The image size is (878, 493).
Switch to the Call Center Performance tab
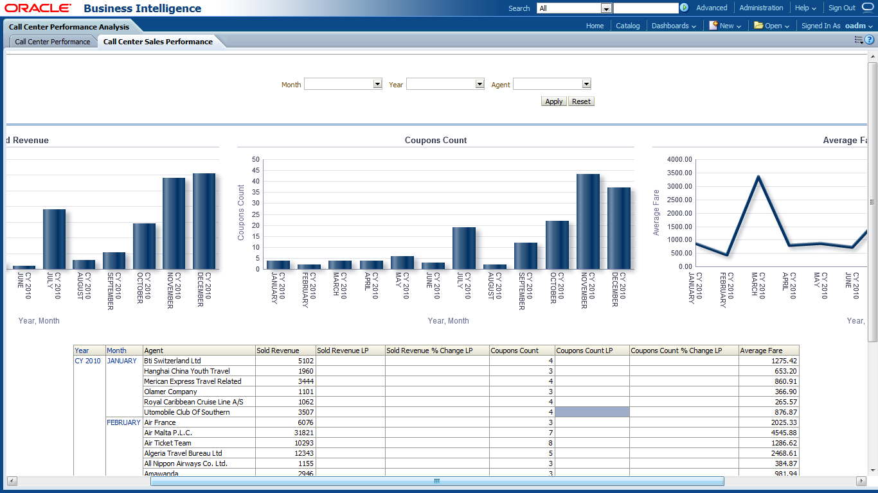coord(53,42)
